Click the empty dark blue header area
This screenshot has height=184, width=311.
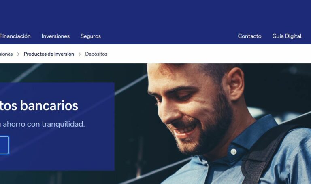point(155,14)
